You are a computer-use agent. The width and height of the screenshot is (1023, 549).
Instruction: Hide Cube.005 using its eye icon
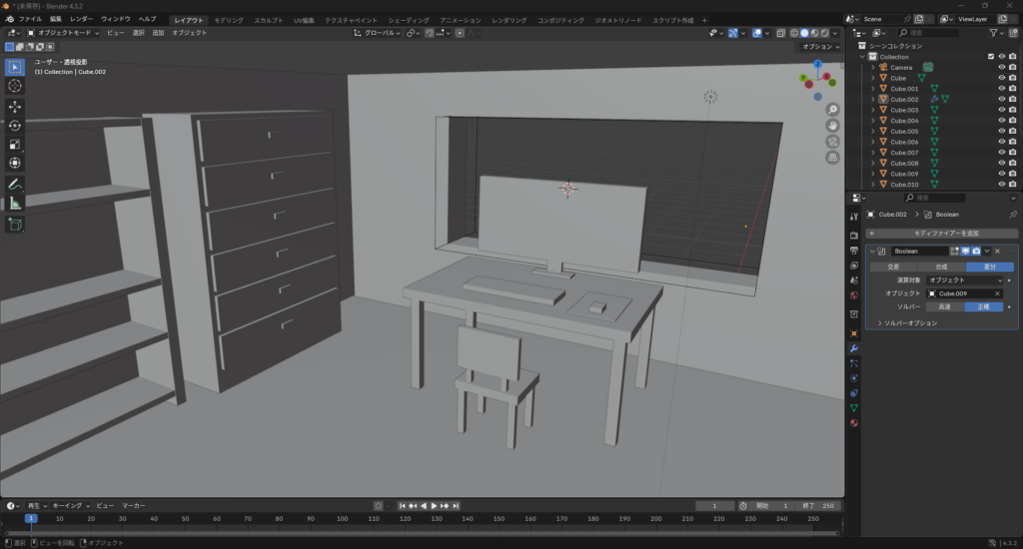click(1001, 131)
